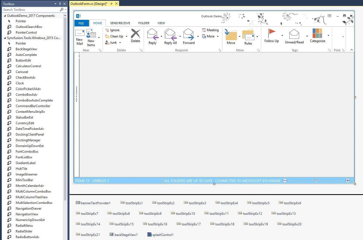363x240 pixels.
Task: Click the Ribbon Display Options icon
Action: [x=329, y=16]
